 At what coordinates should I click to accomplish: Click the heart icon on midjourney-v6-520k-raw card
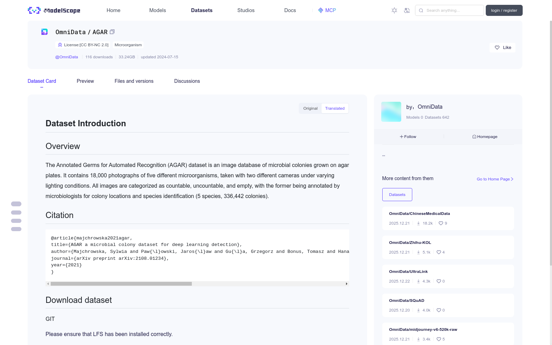(439, 339)
